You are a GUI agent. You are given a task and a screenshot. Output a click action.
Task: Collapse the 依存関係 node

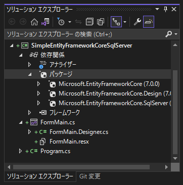21,55
